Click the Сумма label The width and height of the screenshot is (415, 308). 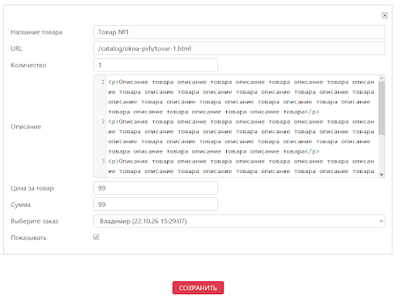[x=20, y=205]
